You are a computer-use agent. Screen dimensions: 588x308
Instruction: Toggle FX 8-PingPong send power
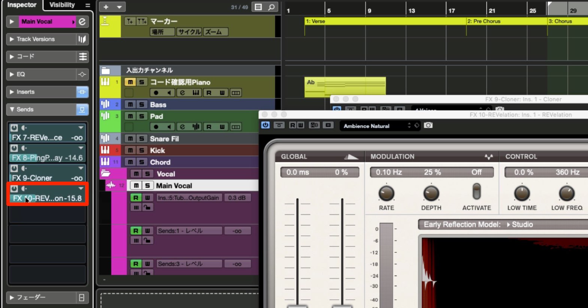point(14,148)
